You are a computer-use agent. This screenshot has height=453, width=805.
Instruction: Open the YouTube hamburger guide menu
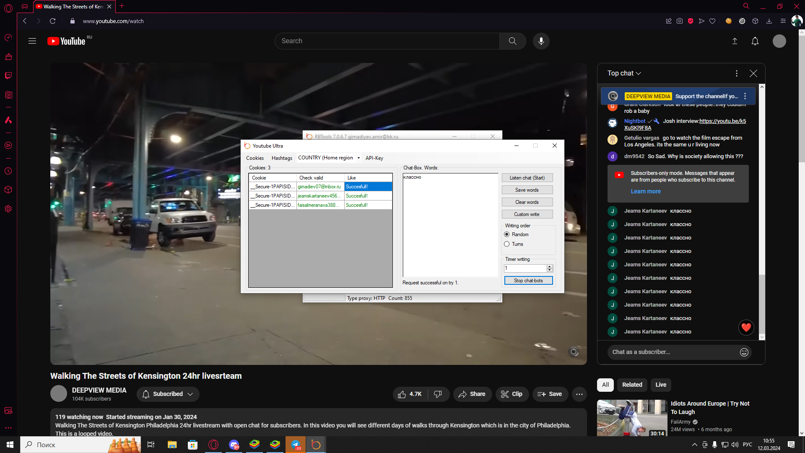coord(32,41)
